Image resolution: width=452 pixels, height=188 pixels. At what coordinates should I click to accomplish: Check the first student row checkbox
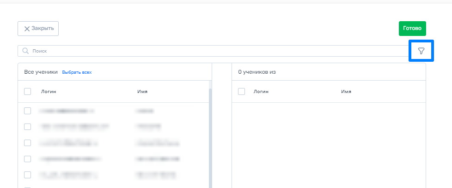pos(27,111)
